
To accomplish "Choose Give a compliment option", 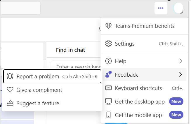I will point(39,90).
